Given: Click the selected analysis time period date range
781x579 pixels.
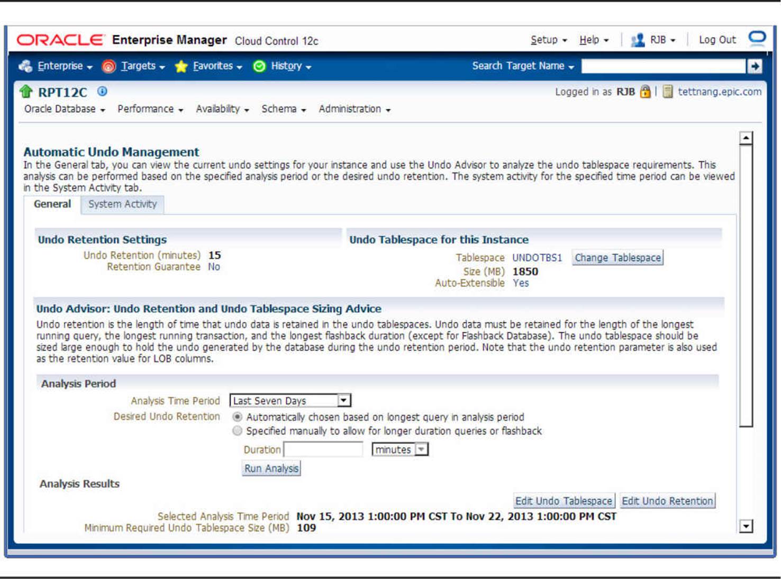Looking at the screenshot, I should (x=456, y=516).
